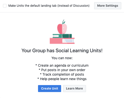Click the lined page label on pink book

(68, 41)
